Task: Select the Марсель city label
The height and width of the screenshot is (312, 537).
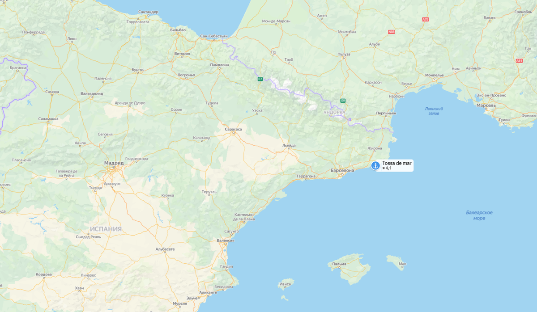Action: (x=486, y=105)
